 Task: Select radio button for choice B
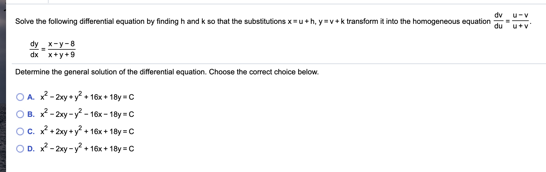click(20, 115)
